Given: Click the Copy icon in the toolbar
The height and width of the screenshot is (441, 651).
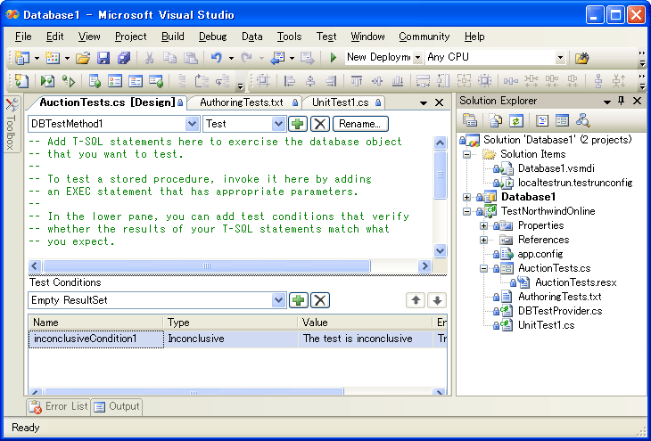Looking at the screenshot, I should [x=169, y=58].
